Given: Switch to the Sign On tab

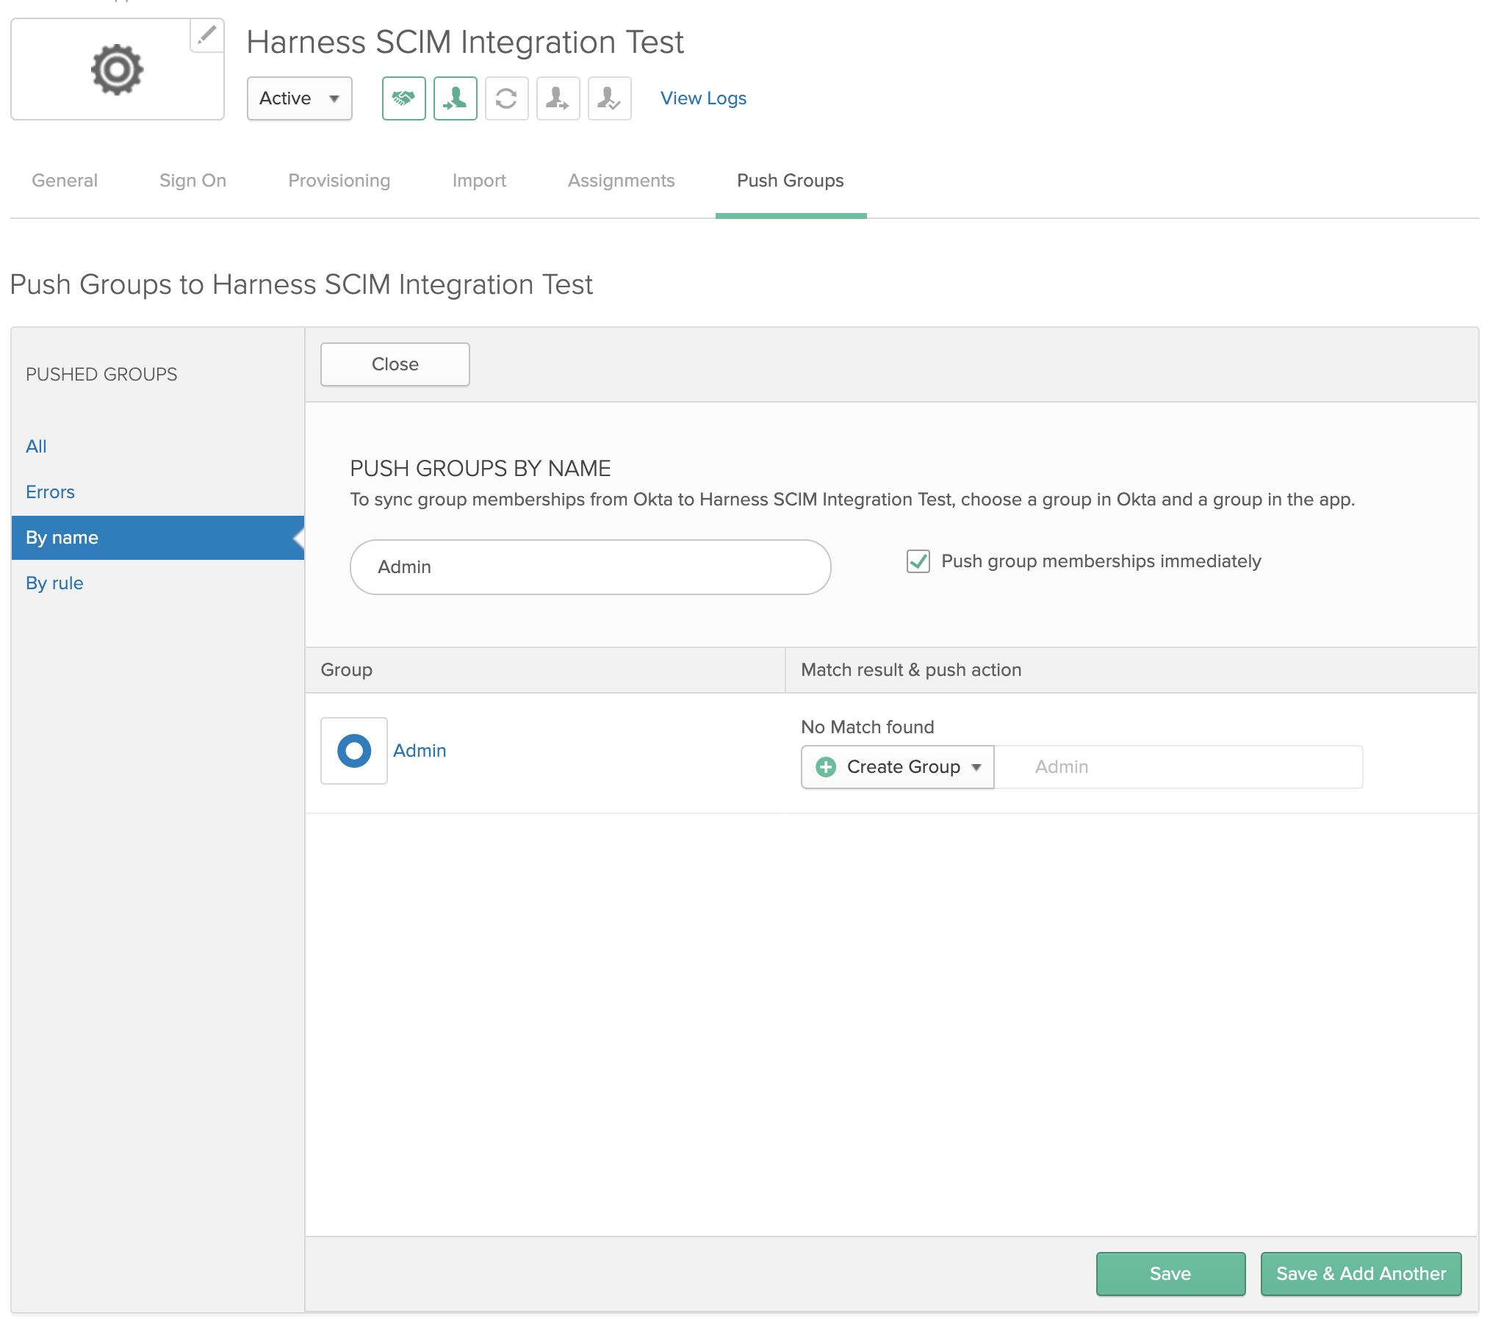Looking at the screenshot, I should pyautogui.click(x=192, y=181).
